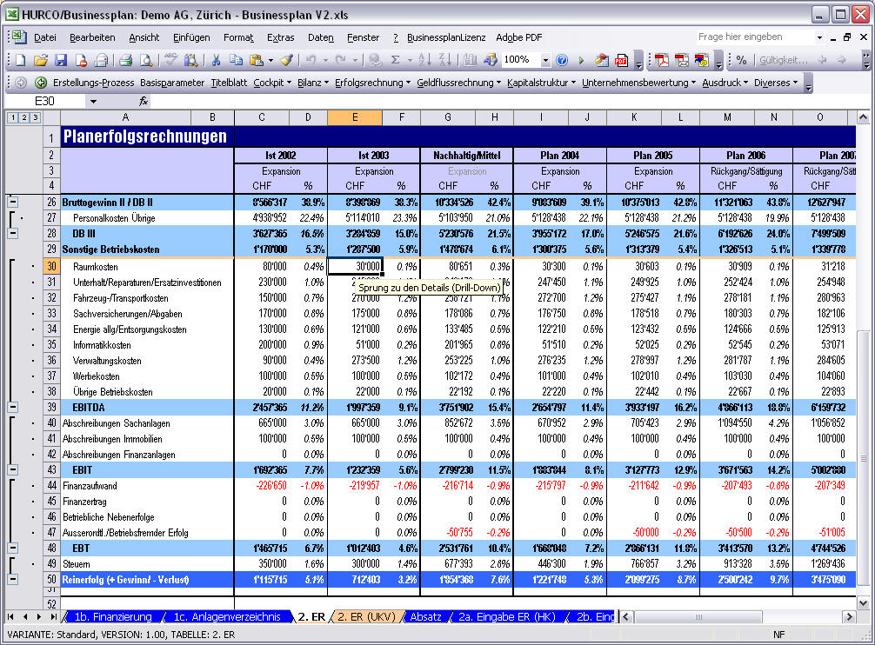Collapse the group at row 26 Bruttogewinn II

pos(12,202)
